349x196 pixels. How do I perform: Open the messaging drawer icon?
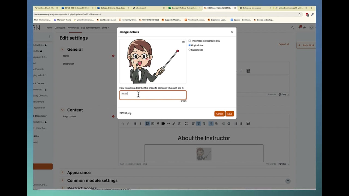click(304, 27)
